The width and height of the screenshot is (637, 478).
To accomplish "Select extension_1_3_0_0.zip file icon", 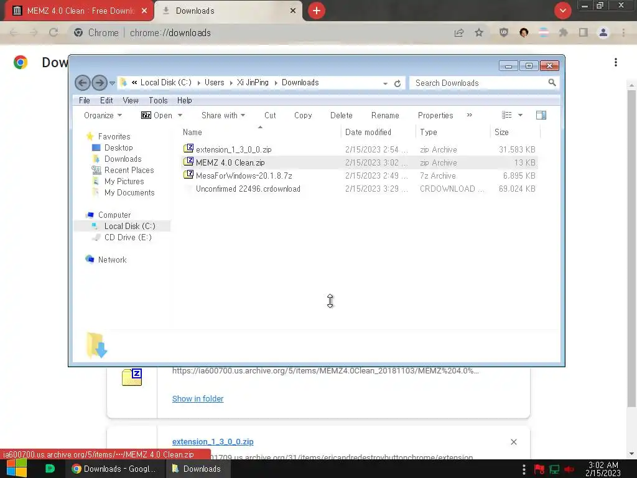I will click(188, 149).
